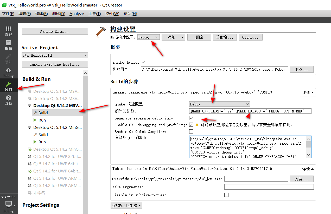Click icon of 未命名 kit
Viewport: 331px width, 214px height.
30,193
